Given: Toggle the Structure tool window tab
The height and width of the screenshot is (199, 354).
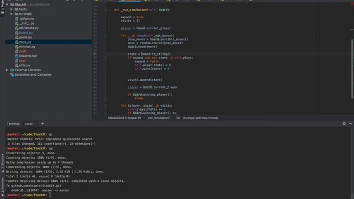Looking at the screenshot, I should click(x=2, y=163).
